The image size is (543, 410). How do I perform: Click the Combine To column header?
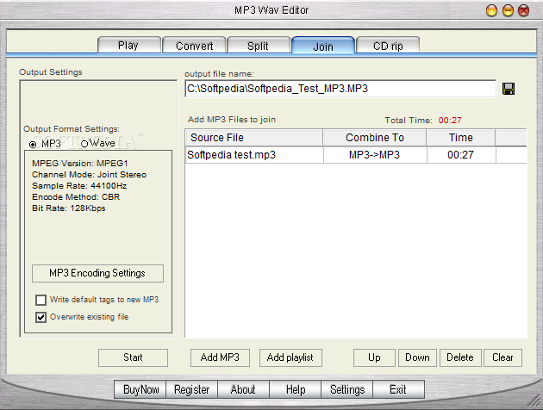pos(375,138)
